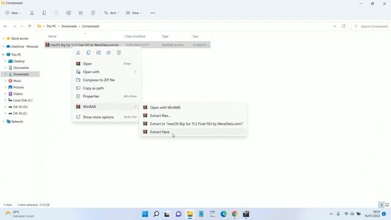Open Task View on the taskbar
The width and height of the screenshot is (391, 220).
[167, 214]
